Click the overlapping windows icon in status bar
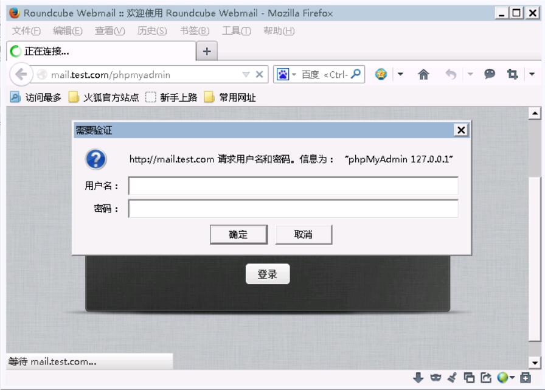Image resolution: width=545 pixels, height=390 pixels. pyautogui.click(x=469, y=377)
